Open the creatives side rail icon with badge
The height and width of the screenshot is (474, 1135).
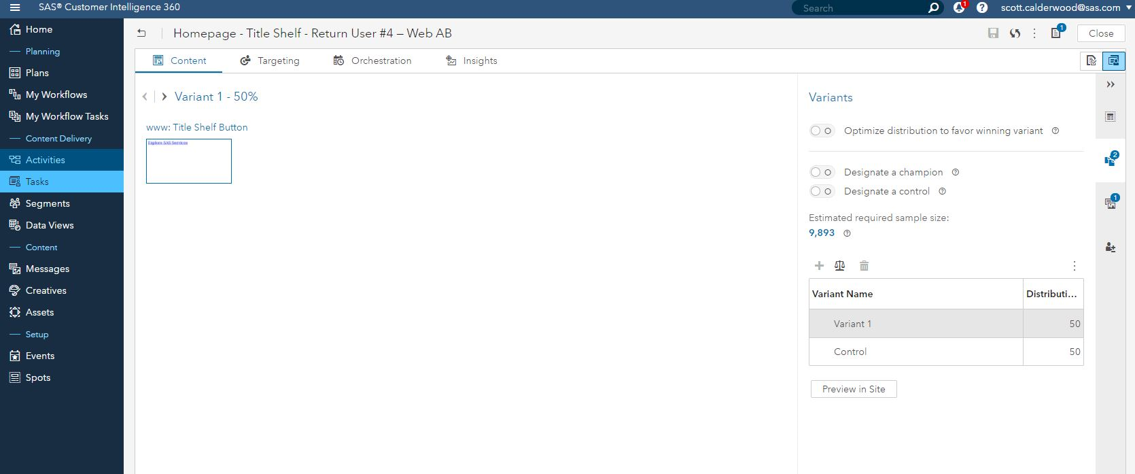pyautogui.click(x=1111, y=202)
